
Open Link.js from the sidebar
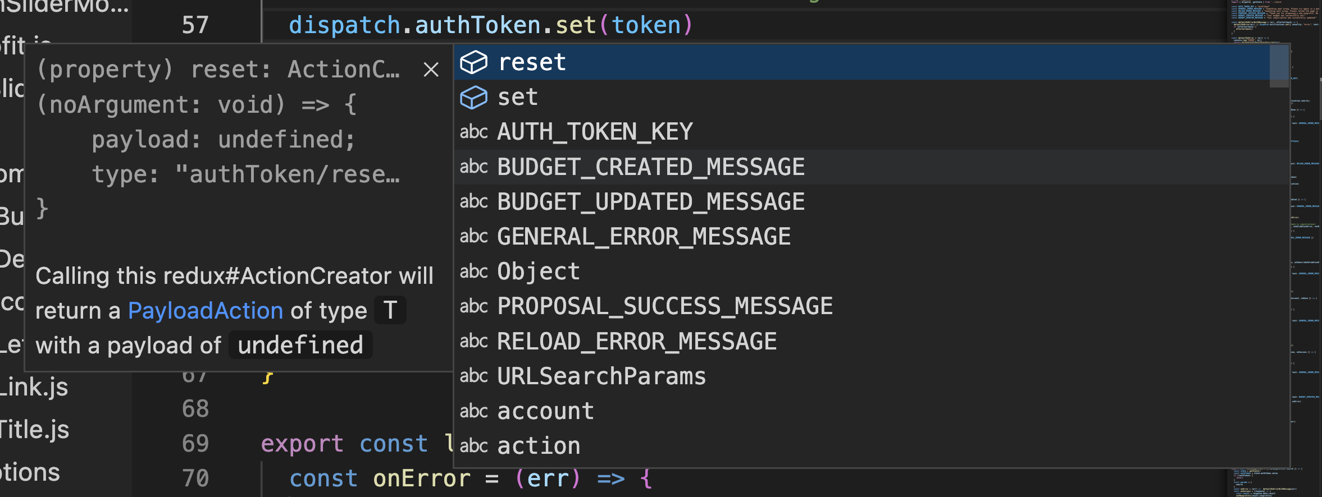(x=34, y=387)
